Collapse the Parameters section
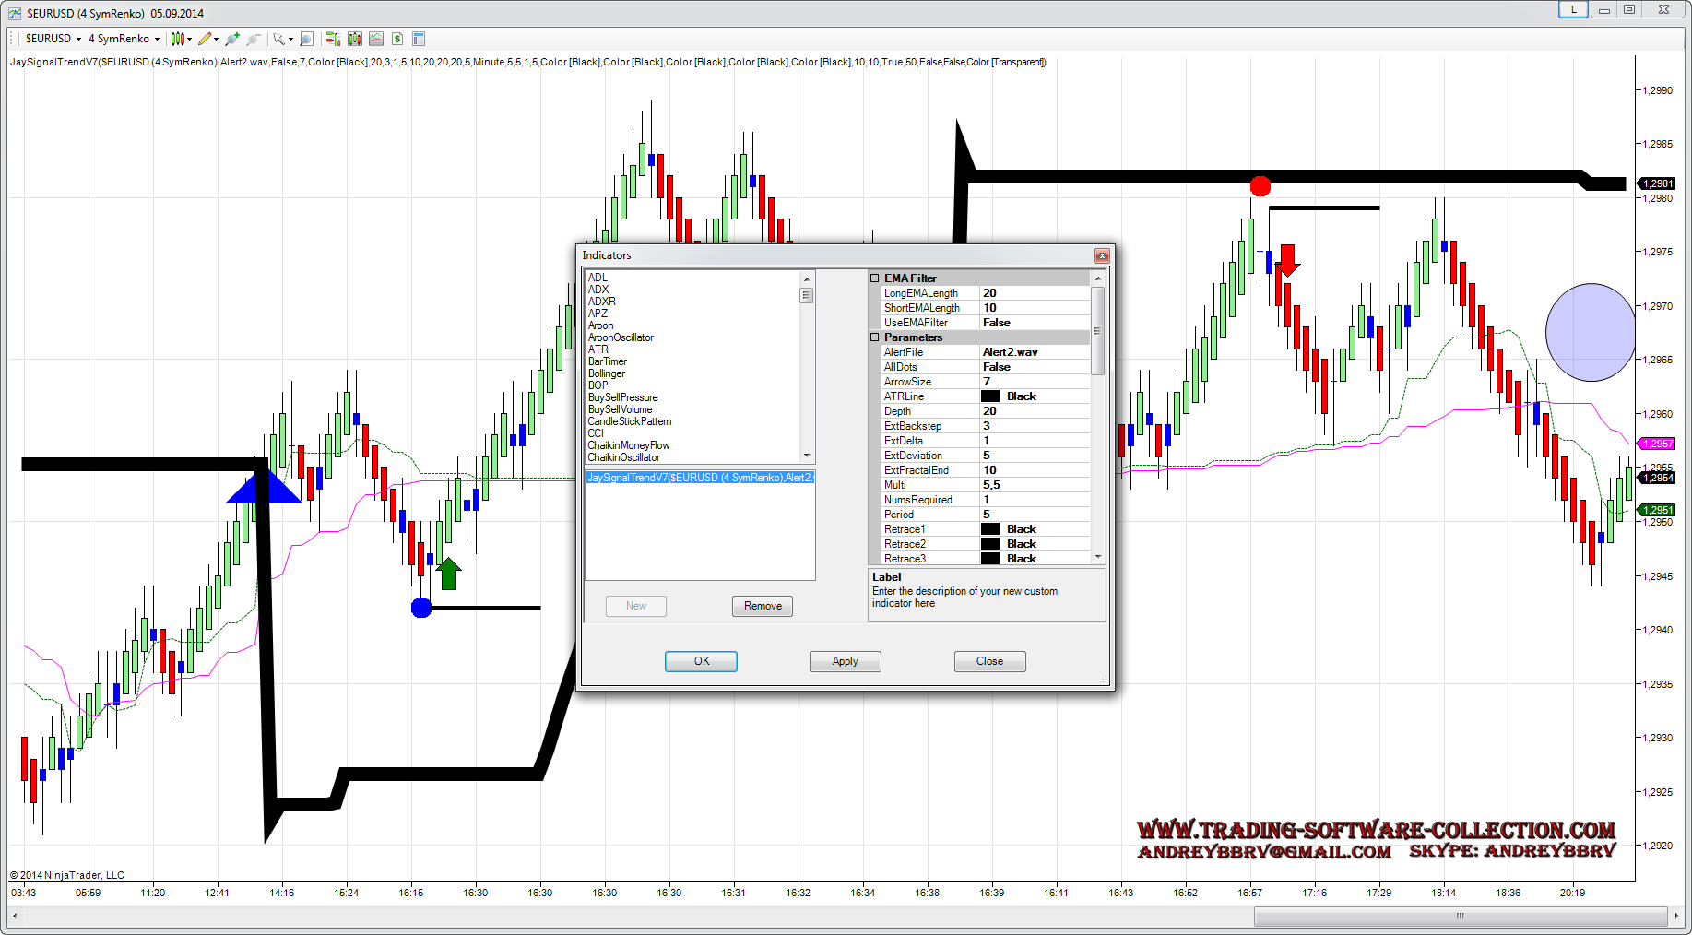The width and height of the screenshot is (1692, 935). [875, 337]
